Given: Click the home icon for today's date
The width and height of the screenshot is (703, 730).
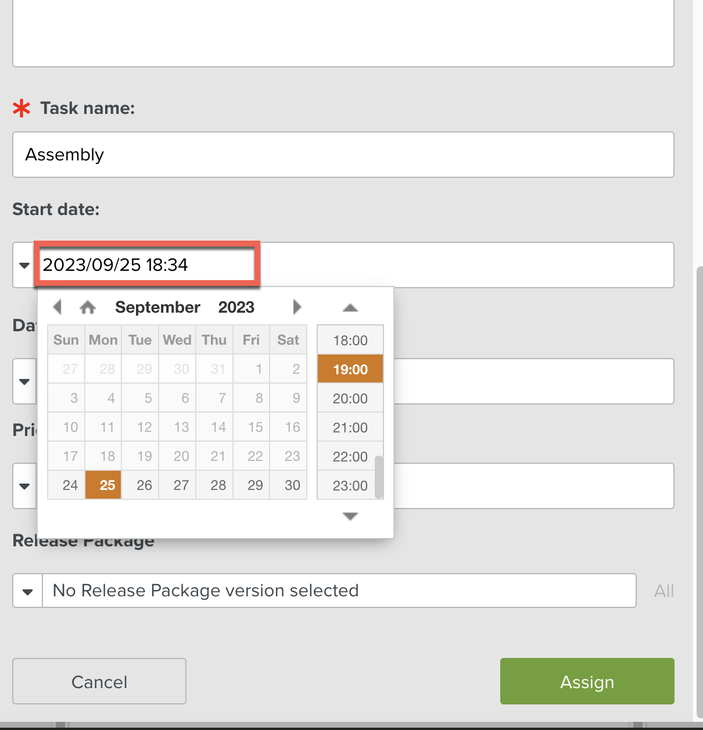Looking at the screenshot, I should click(x=88, y=307).
